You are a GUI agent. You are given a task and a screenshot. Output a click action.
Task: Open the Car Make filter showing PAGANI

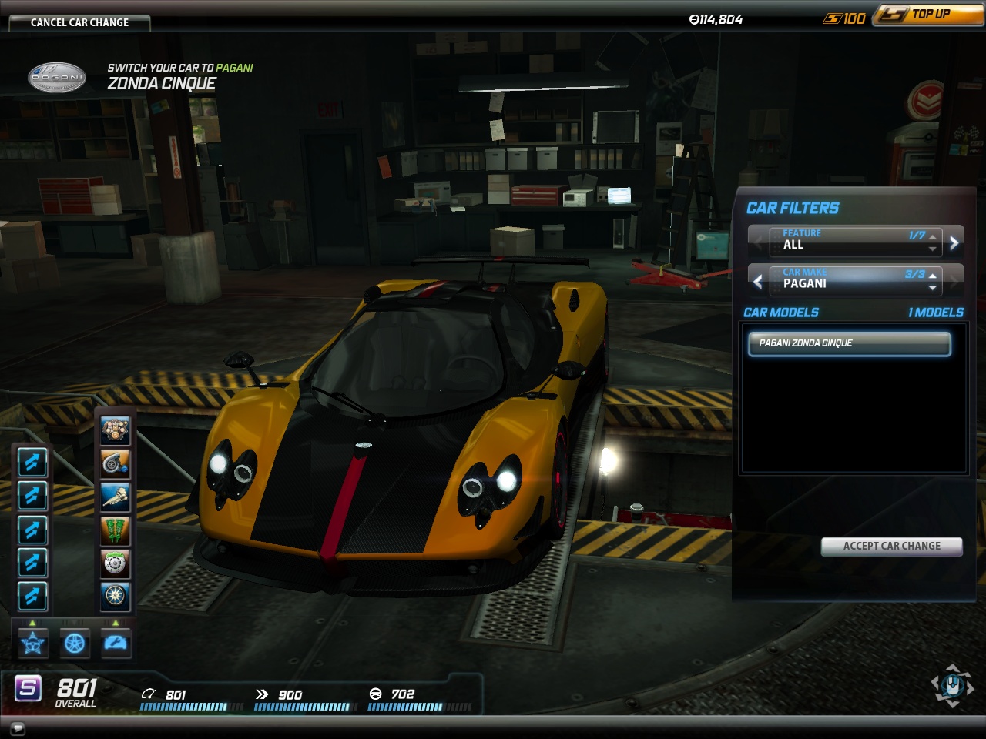click(856, 280)
